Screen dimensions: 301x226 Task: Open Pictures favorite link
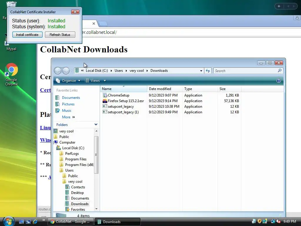pos(68,104)
